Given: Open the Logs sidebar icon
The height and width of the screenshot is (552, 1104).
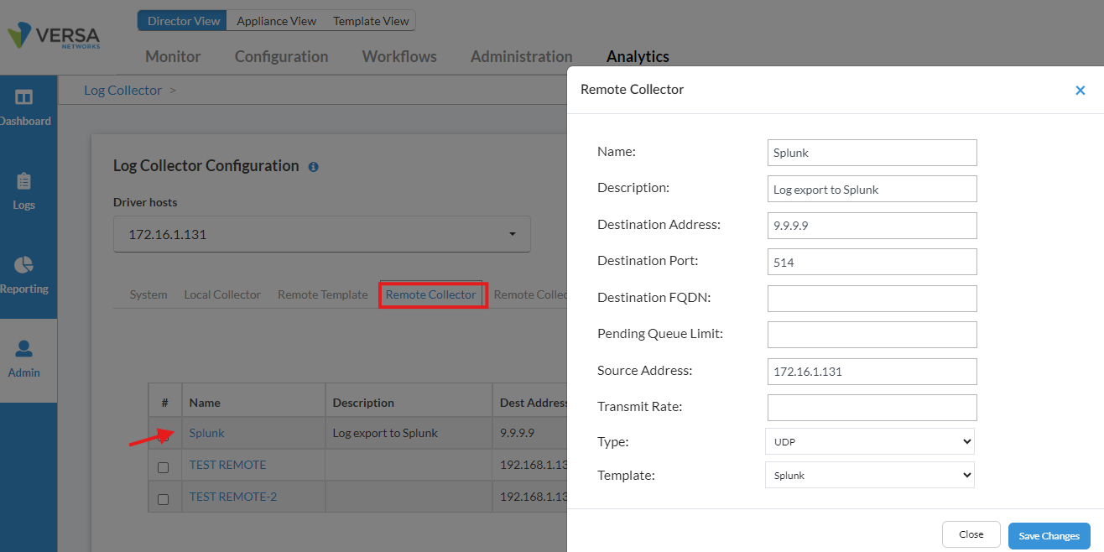Looking at the screenshot, I should point(23,181).
